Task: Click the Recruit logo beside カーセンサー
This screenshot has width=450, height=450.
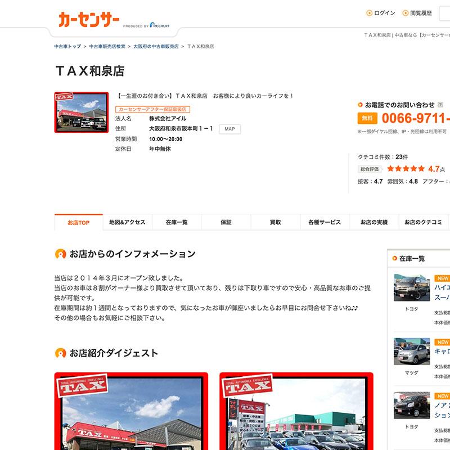Action: click(160, 25)
